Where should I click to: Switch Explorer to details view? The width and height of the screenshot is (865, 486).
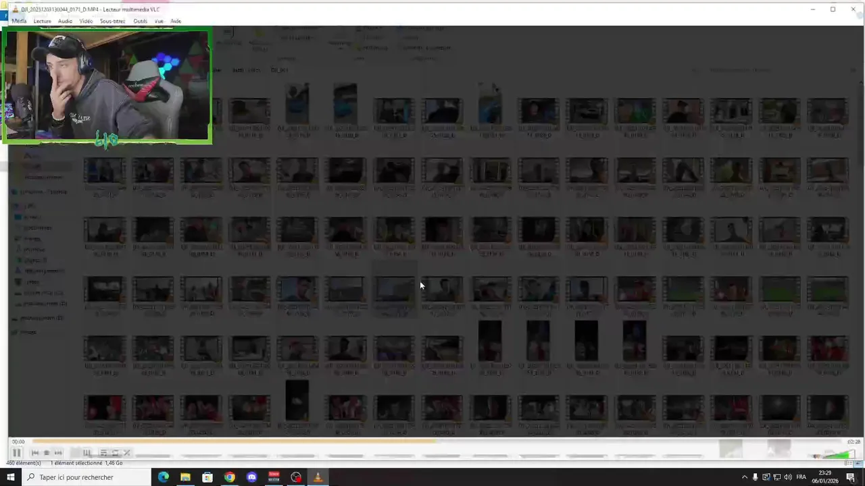click(849, 463)
